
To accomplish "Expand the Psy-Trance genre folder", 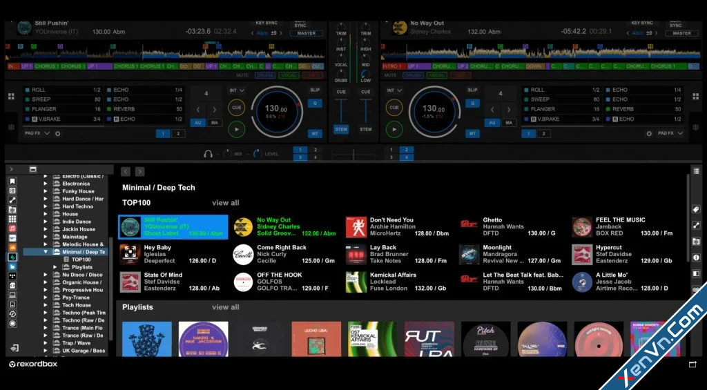I will [46, 298].
